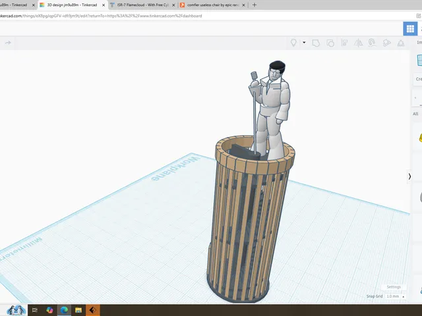The height and width of the screenshot is (316, 422).
Task: Select the Ungroup shapes icon
Action: pyautogui.click(x=330, y=43)
